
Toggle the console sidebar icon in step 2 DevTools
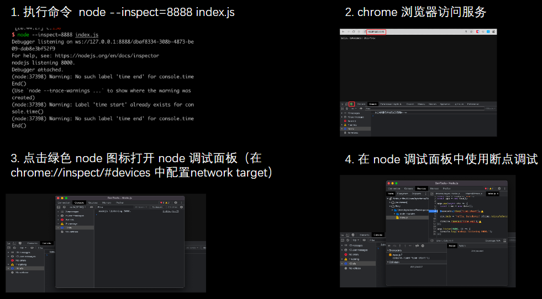tap(342, 109)
